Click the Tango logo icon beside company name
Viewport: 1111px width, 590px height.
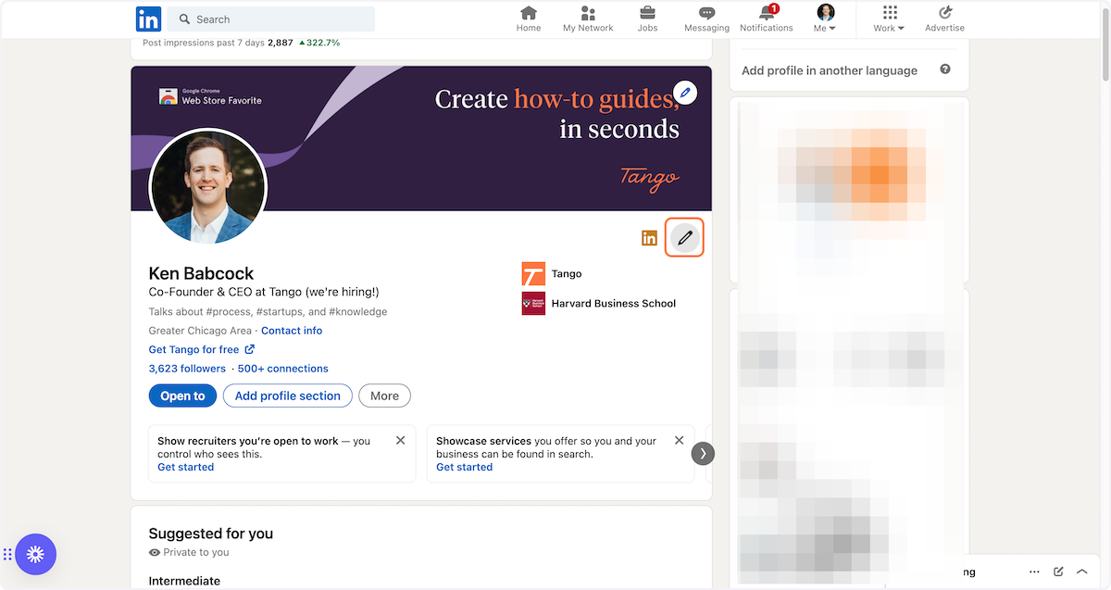(x=533, y=274)
